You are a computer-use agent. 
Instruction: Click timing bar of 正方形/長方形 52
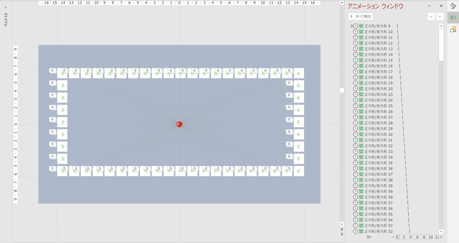point(409,231)
